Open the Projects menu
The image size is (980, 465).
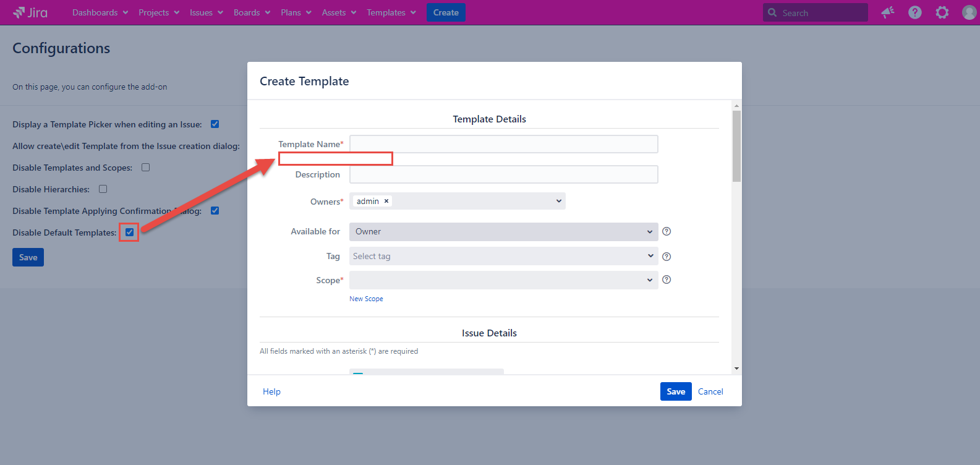coord(158,12)
